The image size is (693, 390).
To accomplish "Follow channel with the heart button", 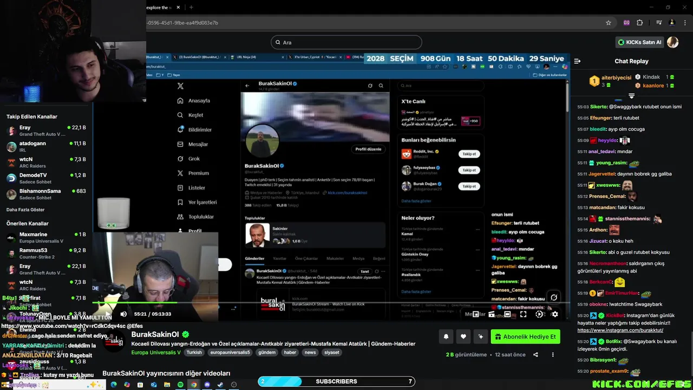I will tap(463, 336).
